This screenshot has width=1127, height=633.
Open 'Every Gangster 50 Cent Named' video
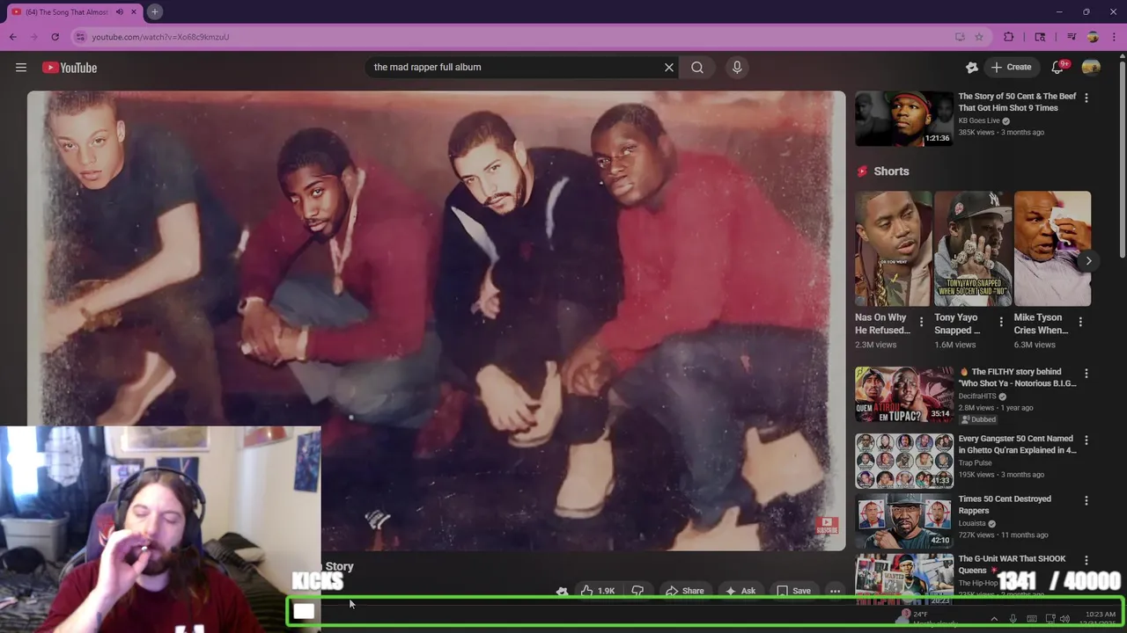1017,444
